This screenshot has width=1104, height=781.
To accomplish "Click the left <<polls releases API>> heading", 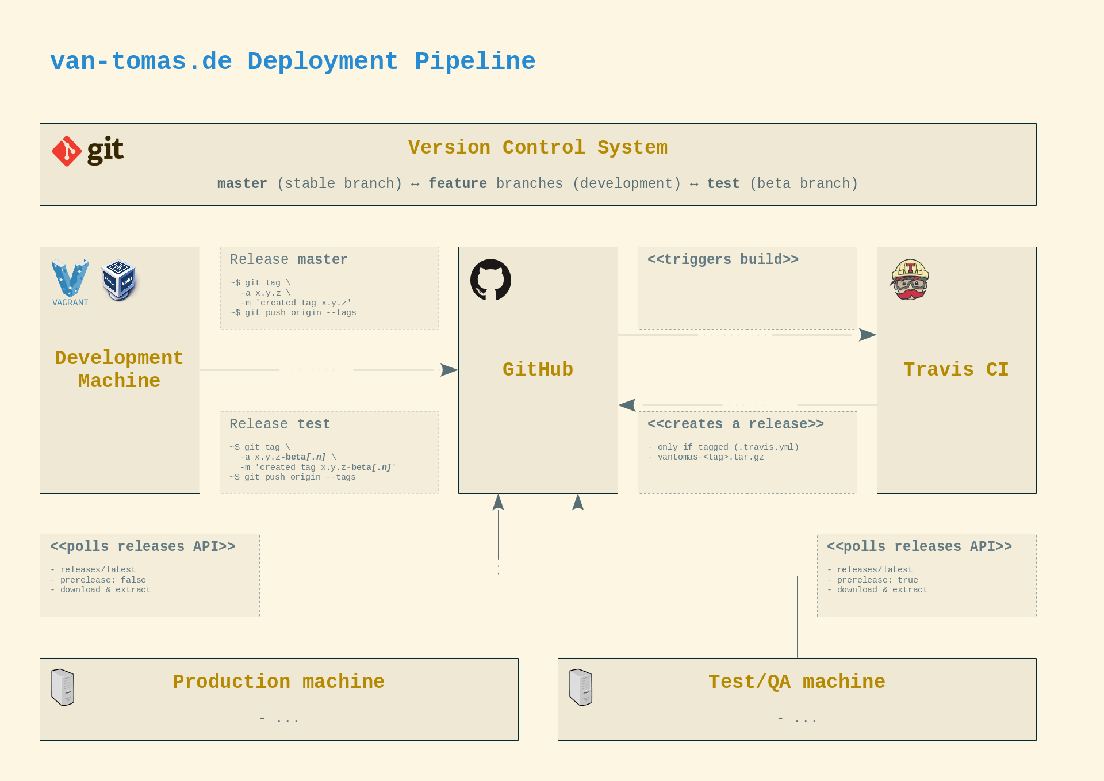I will tap(143, 546).
